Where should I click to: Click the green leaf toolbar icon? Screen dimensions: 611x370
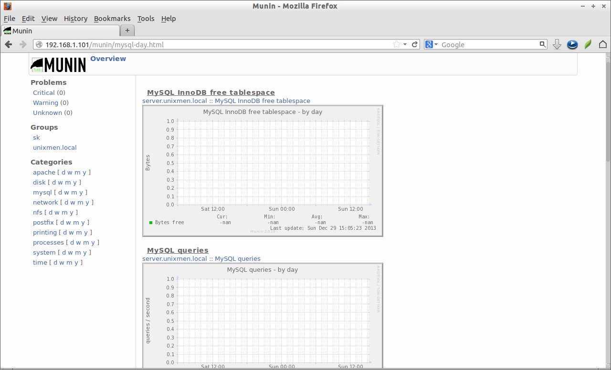coord(588,44)
